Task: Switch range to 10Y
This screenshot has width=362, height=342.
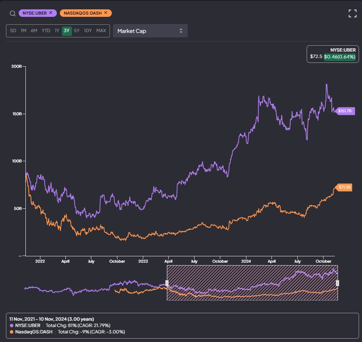Action: pos(88,30)
